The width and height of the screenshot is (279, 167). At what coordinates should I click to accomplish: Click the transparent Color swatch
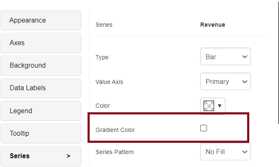pos(209,106)
